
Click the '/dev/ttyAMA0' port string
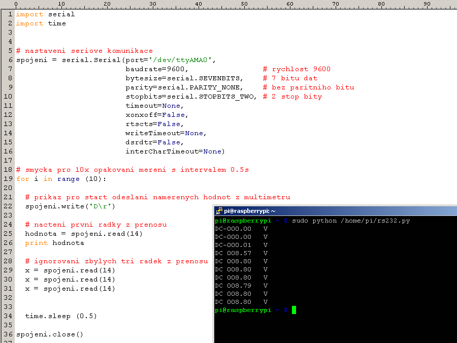[x=180, y=60]
